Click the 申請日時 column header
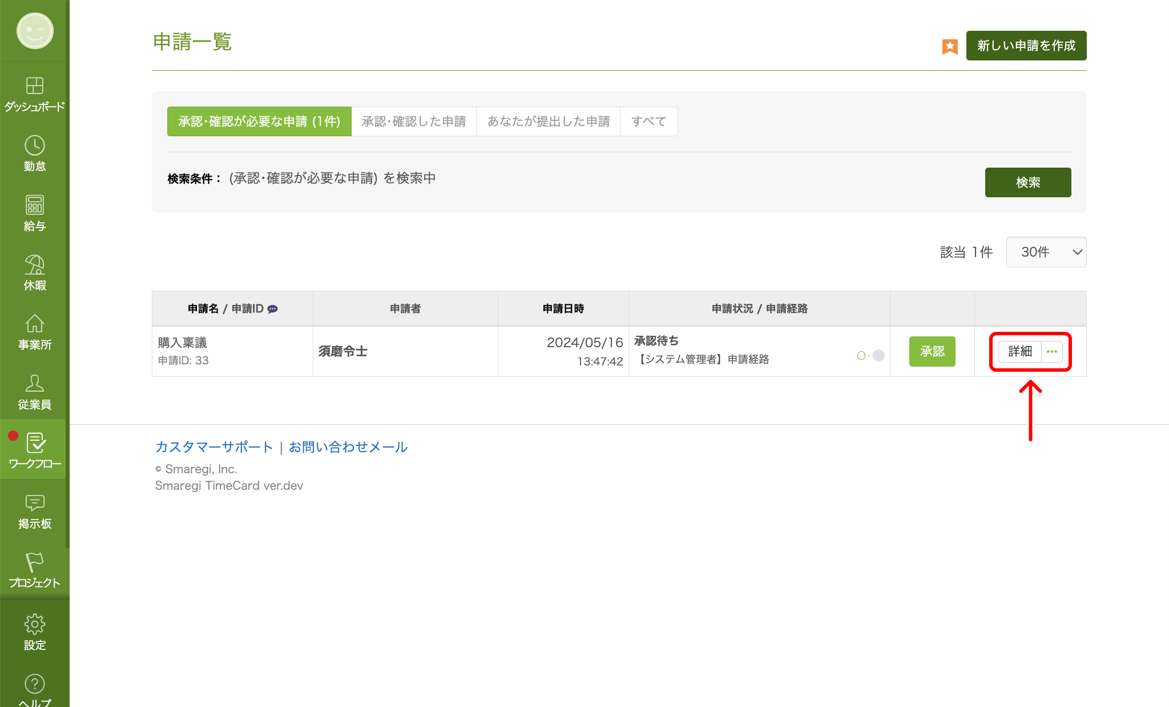 tap(563, 308)
